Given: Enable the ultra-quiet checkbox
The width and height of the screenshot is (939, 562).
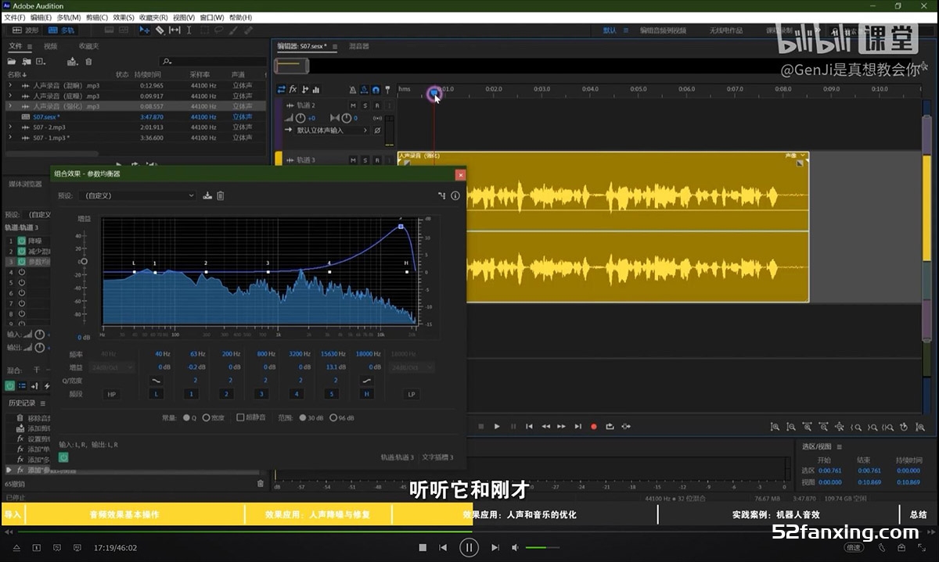Looking at the screenshot, I should point(240,417).
